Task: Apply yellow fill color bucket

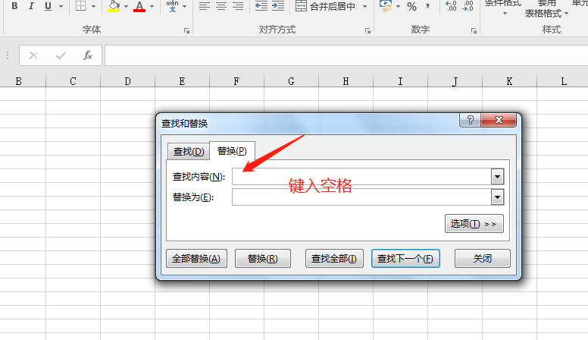Action: point(114,6)
